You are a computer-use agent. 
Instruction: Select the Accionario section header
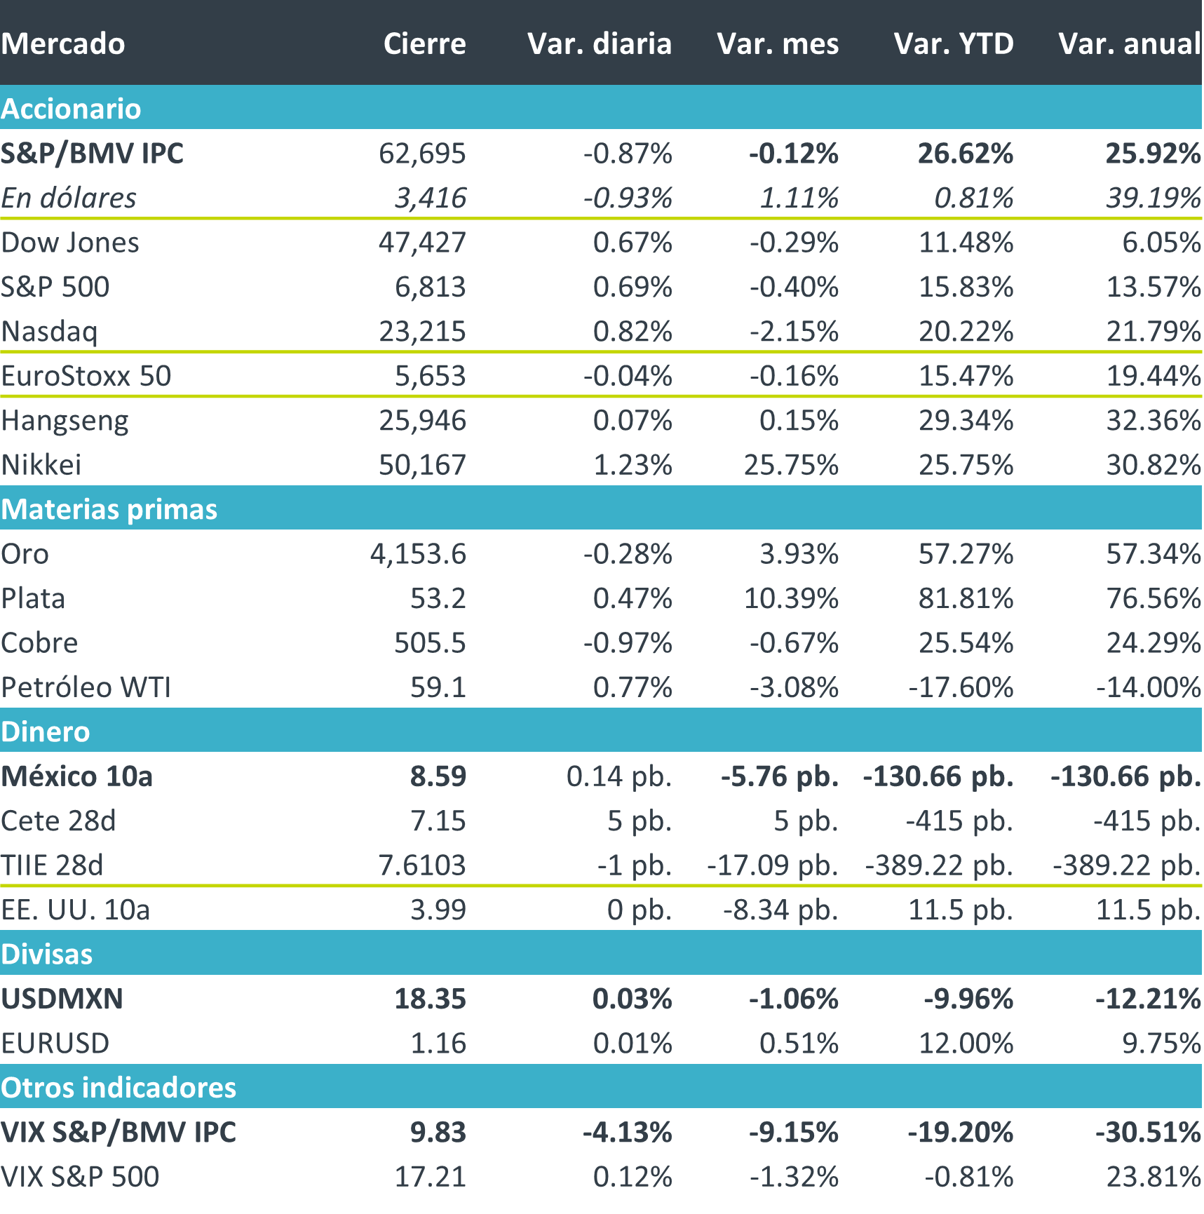71,109
